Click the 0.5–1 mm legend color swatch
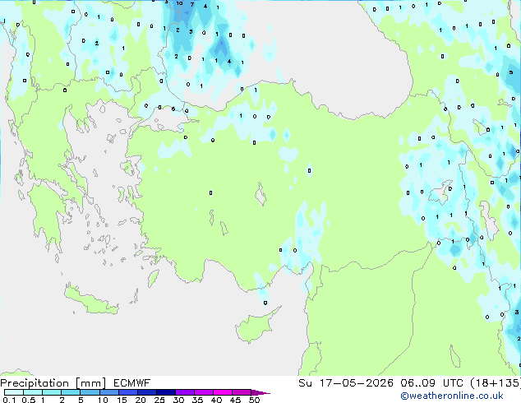This screenshot has height=403, width=521. [x=33, y=392]
